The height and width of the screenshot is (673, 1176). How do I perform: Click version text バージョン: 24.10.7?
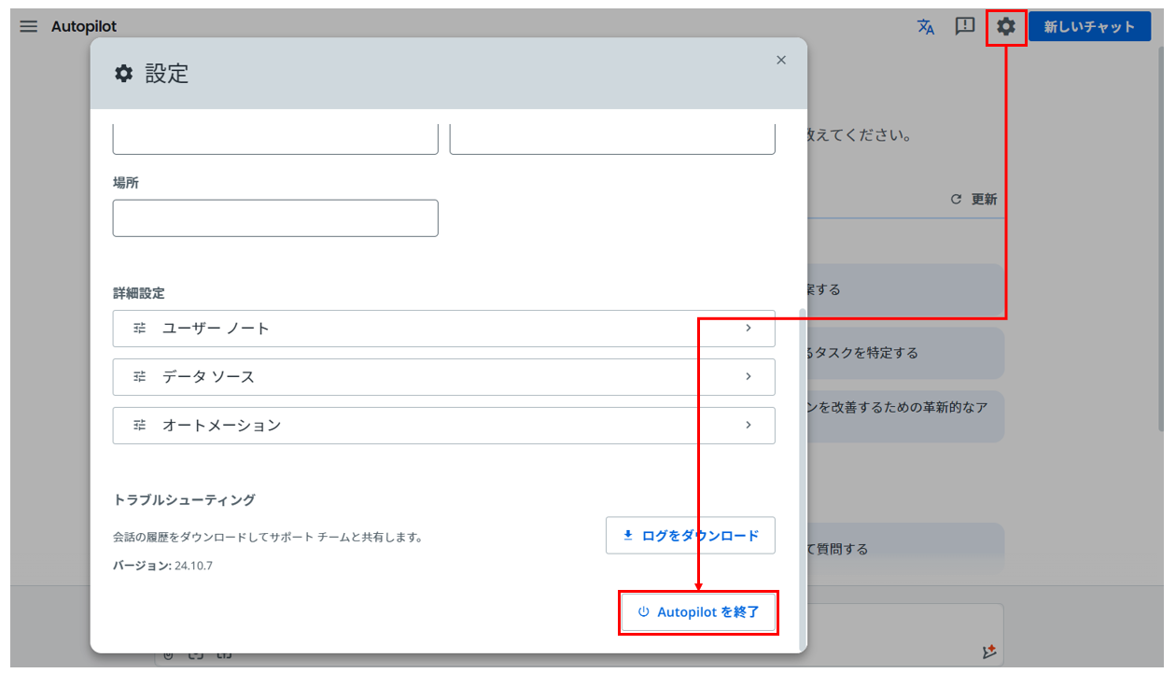[162, 566]
